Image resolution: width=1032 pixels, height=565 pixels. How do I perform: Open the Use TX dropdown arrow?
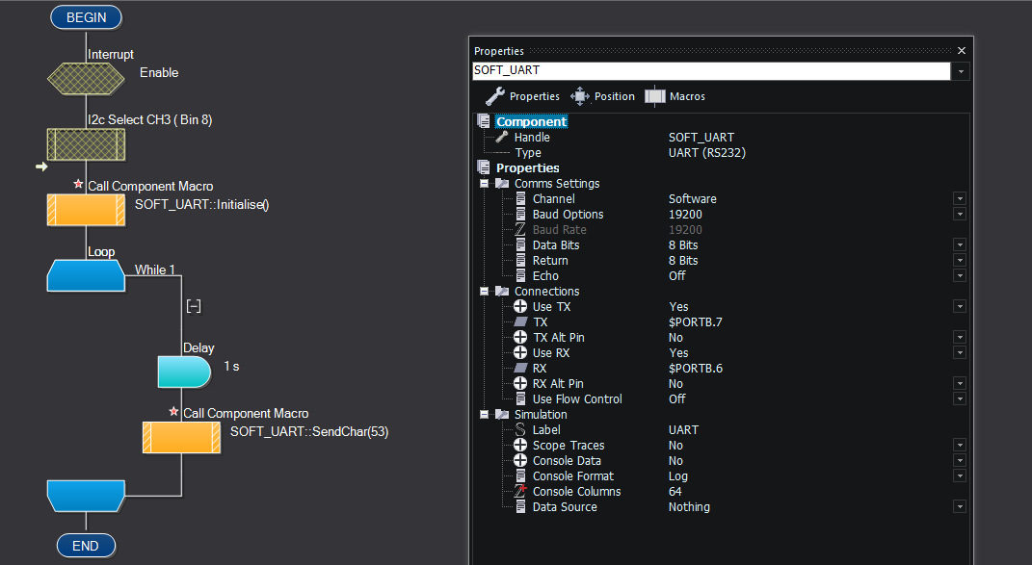coord(960,306)
